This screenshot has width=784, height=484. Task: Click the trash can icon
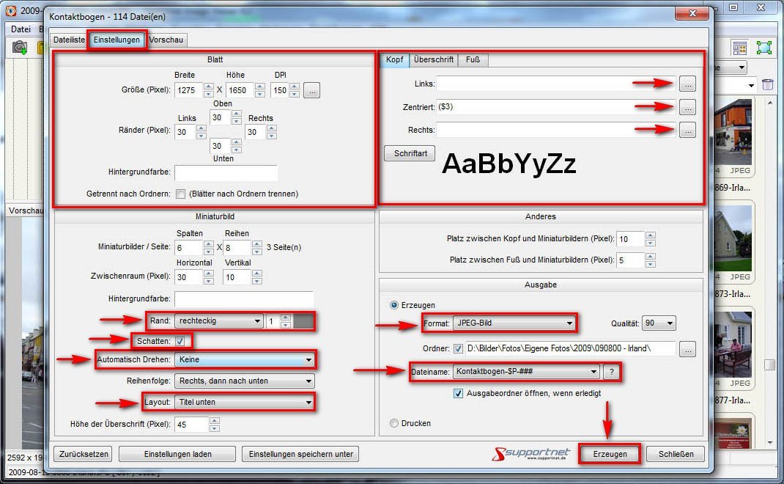pos(768,85)
